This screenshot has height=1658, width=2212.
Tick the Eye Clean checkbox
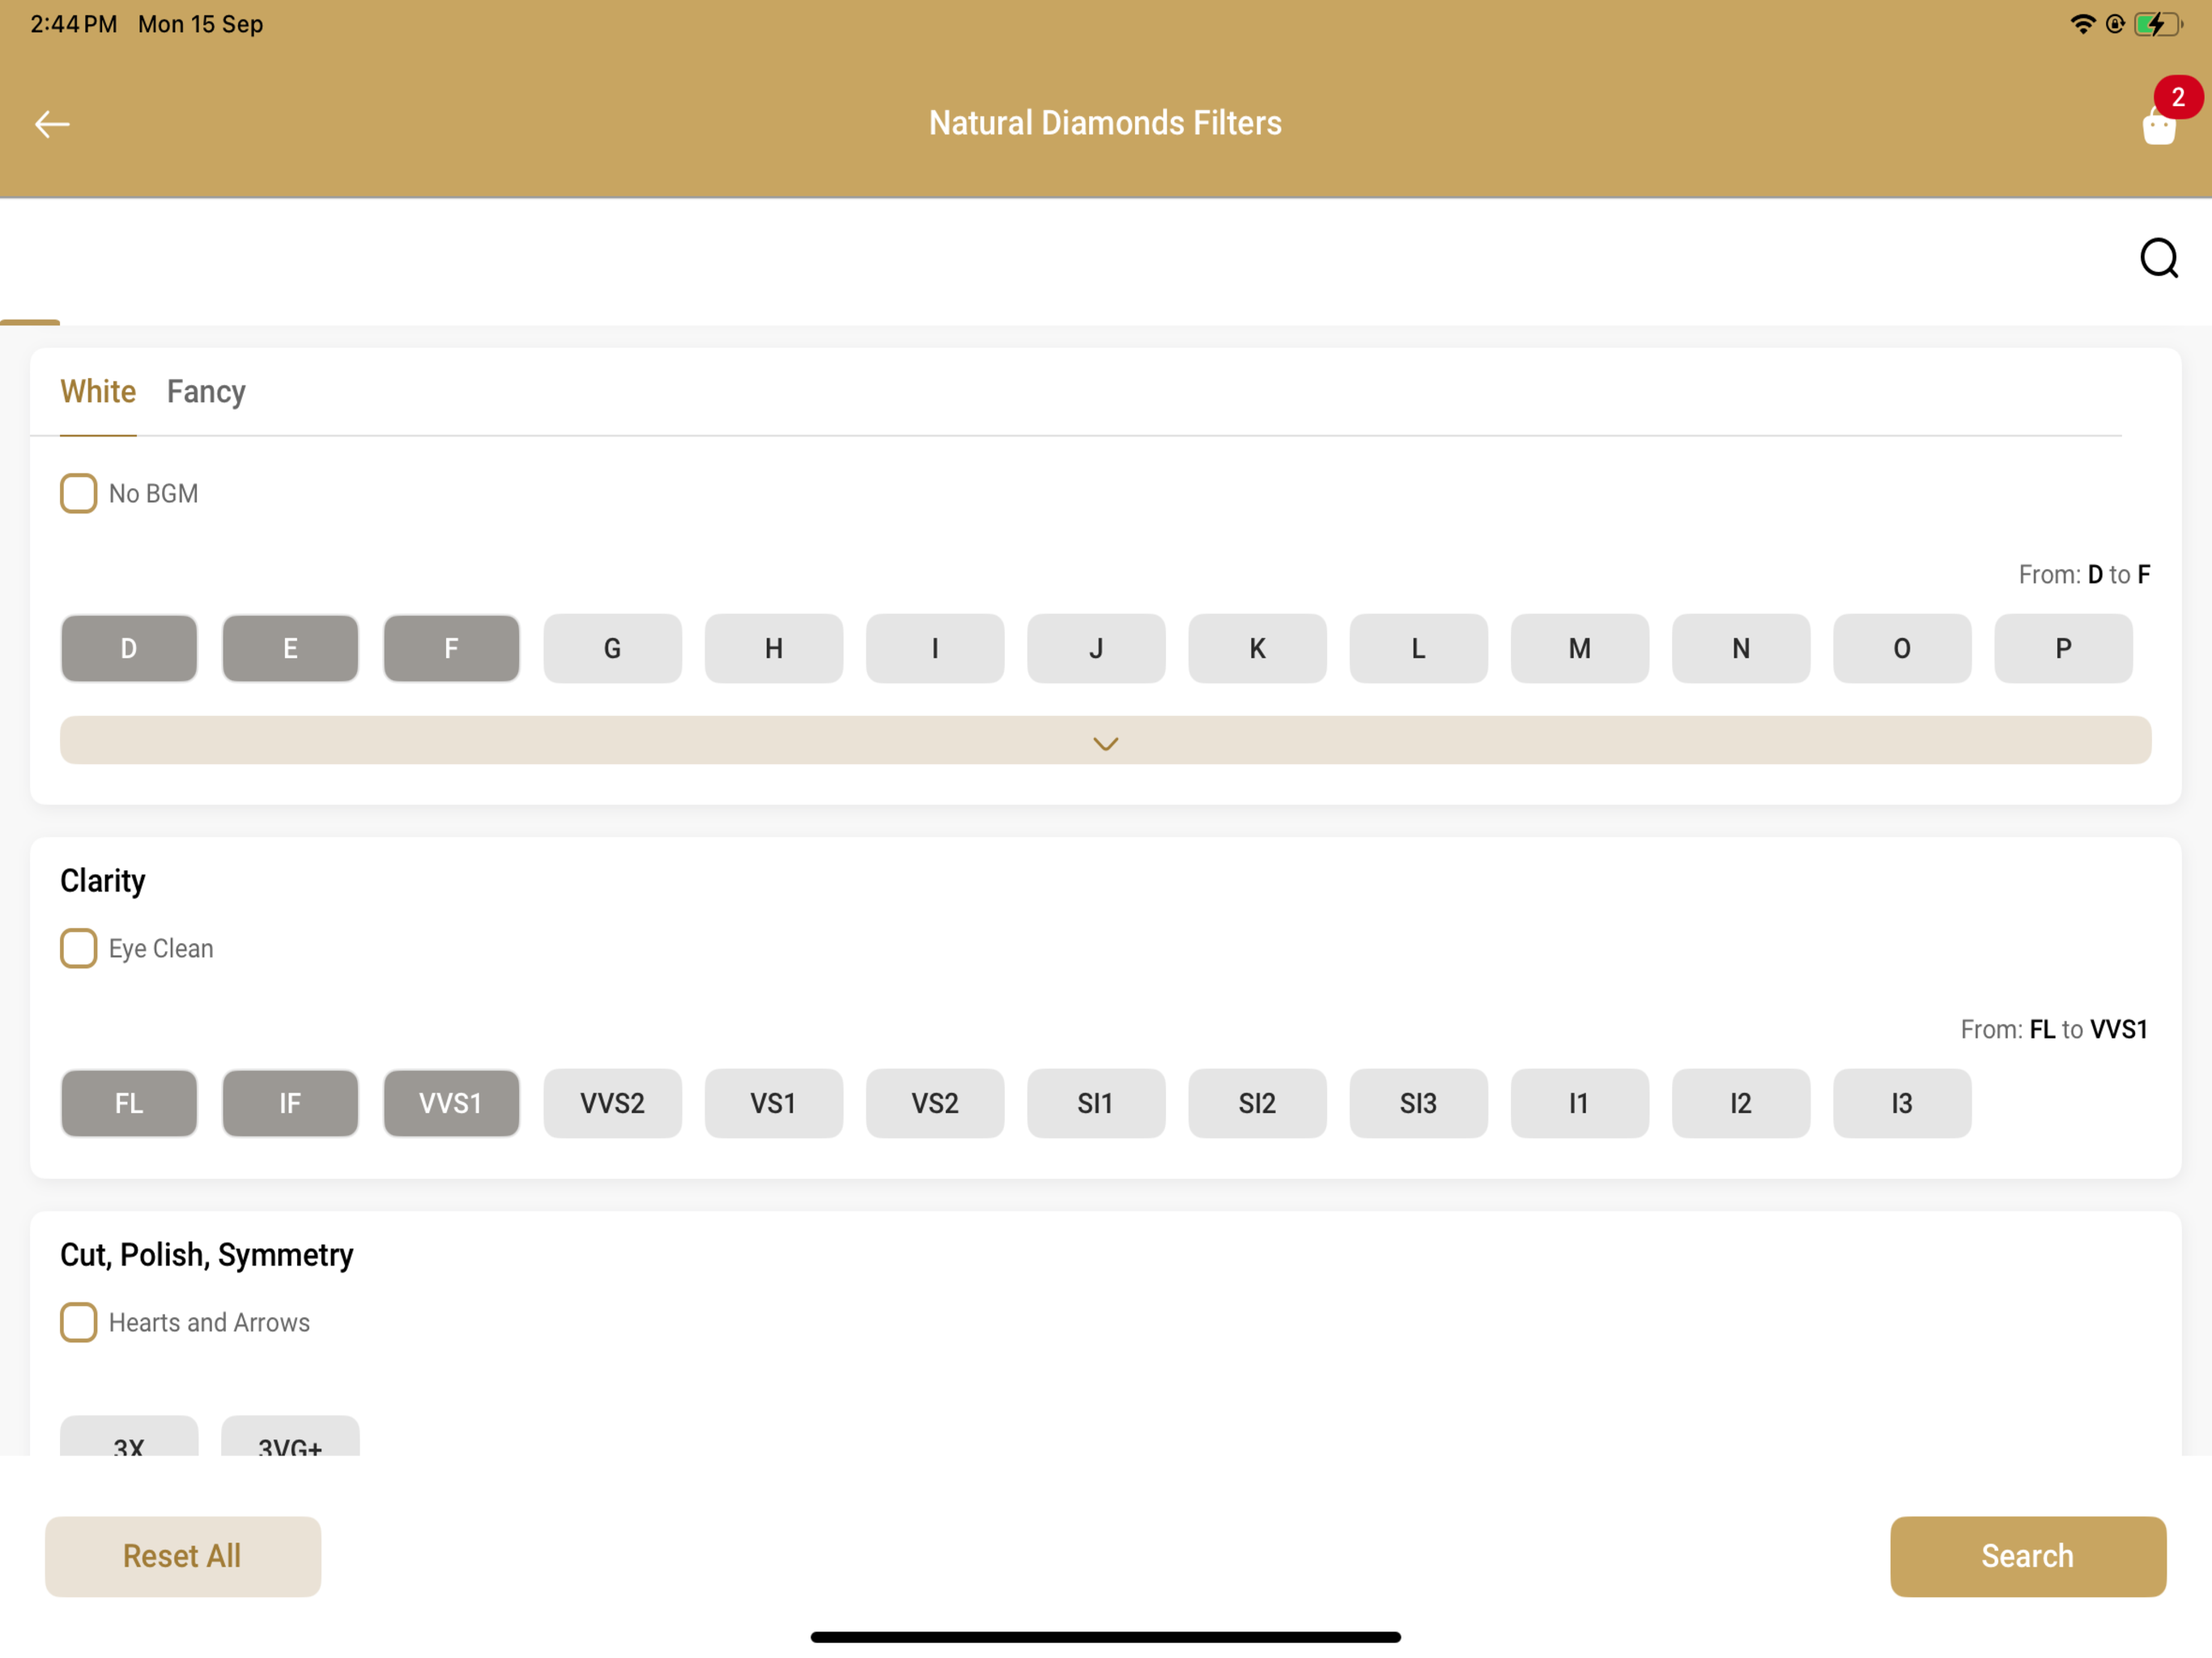coord(78,948)
